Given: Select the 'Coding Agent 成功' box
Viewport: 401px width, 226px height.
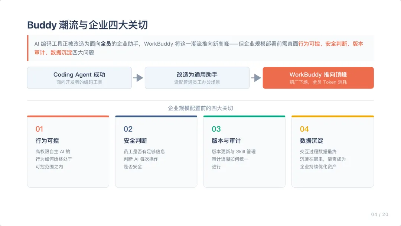Looking at the screenshot, I should pyautogui.click(x=79, y=78).
